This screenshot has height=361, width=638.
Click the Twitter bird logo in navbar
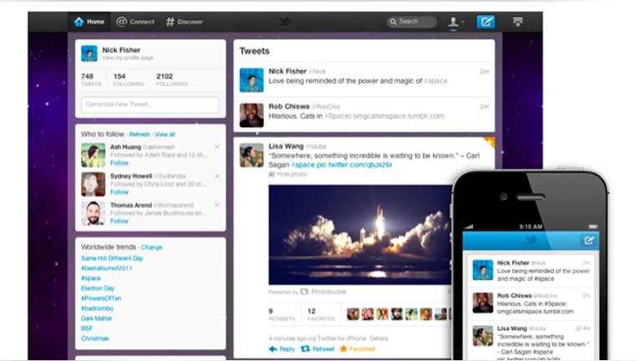coord(285,22)
